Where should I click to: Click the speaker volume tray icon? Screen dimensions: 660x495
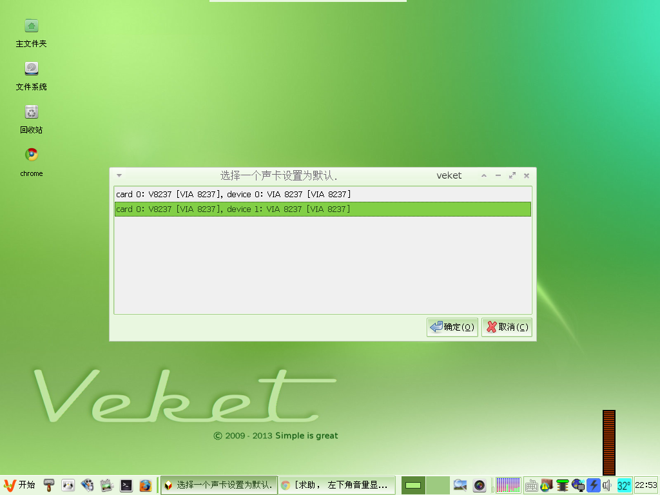point(607,485)
